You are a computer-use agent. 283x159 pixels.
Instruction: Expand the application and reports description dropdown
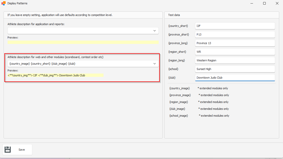(154, 31)
